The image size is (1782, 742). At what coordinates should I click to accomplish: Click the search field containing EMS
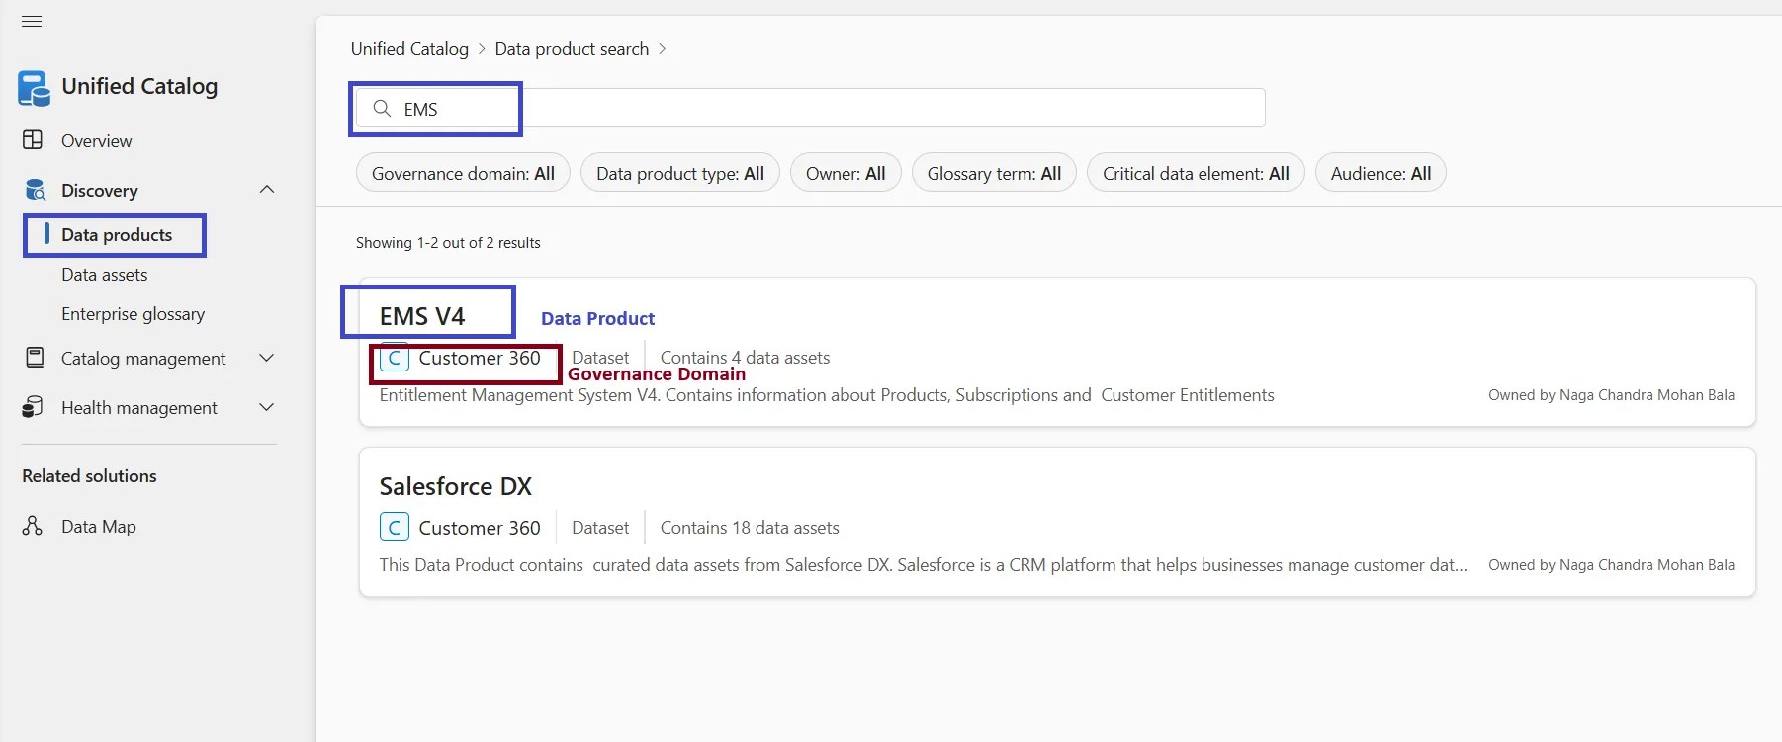tap(809, 108)
